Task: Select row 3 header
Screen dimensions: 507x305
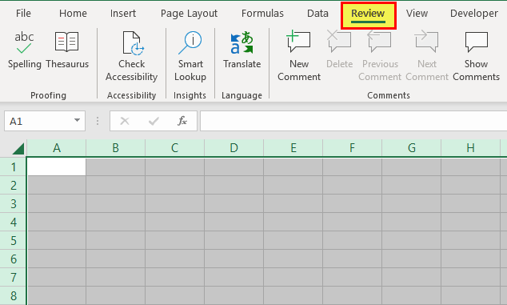Action: pos(13,203)
